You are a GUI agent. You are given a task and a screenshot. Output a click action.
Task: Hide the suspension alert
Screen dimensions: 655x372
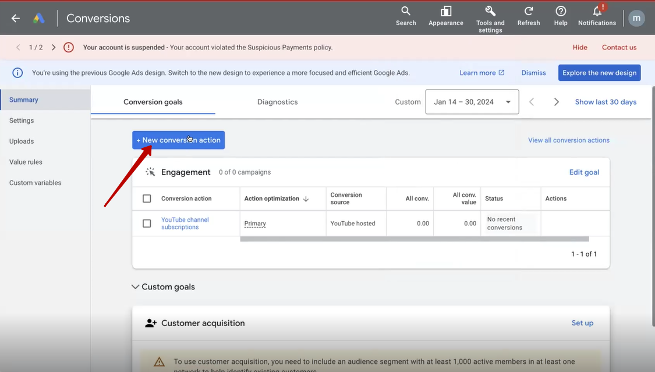pos(580,47)
